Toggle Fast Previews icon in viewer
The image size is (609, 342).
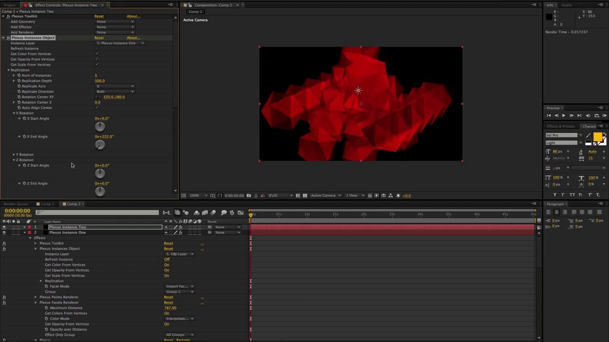click(x=377, y=196)
